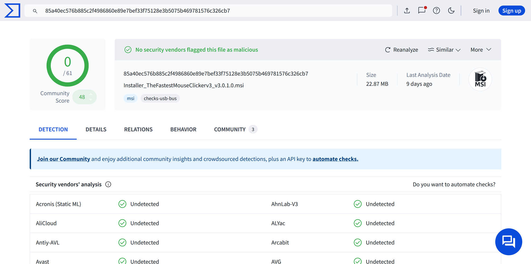Expand the checks-usb-bus tag
The height and width of the screenshot is (264, 531).
point(160,98)
